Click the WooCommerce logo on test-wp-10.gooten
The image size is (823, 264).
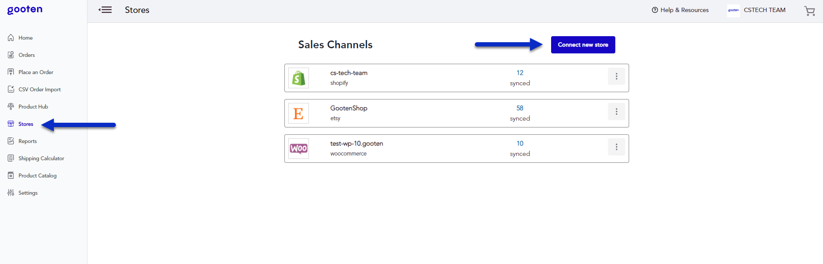pos(298,148)
